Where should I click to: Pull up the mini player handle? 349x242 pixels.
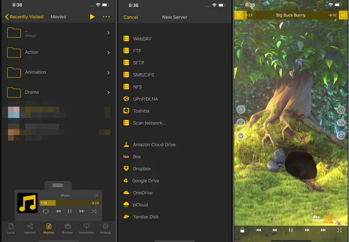[x=58, y=185]
